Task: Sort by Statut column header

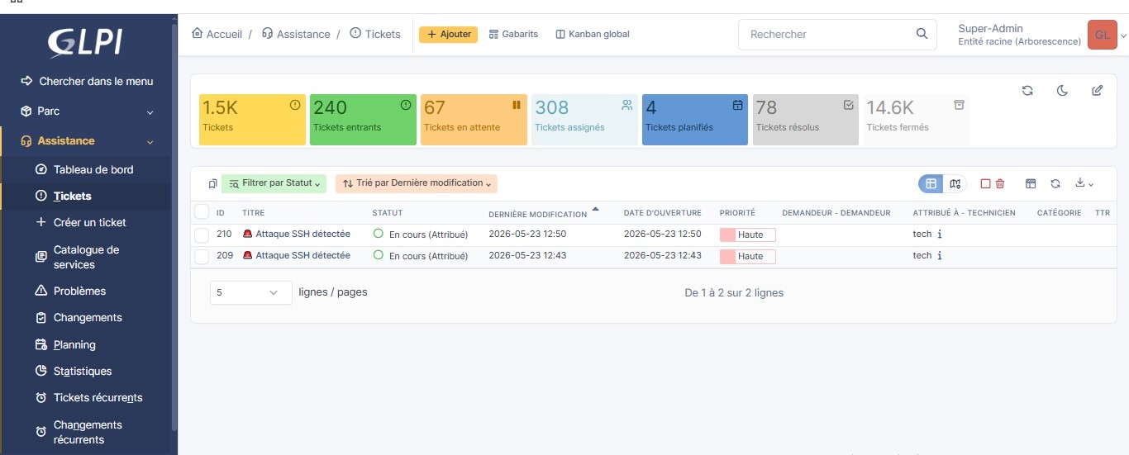Action: coord(388,213)
